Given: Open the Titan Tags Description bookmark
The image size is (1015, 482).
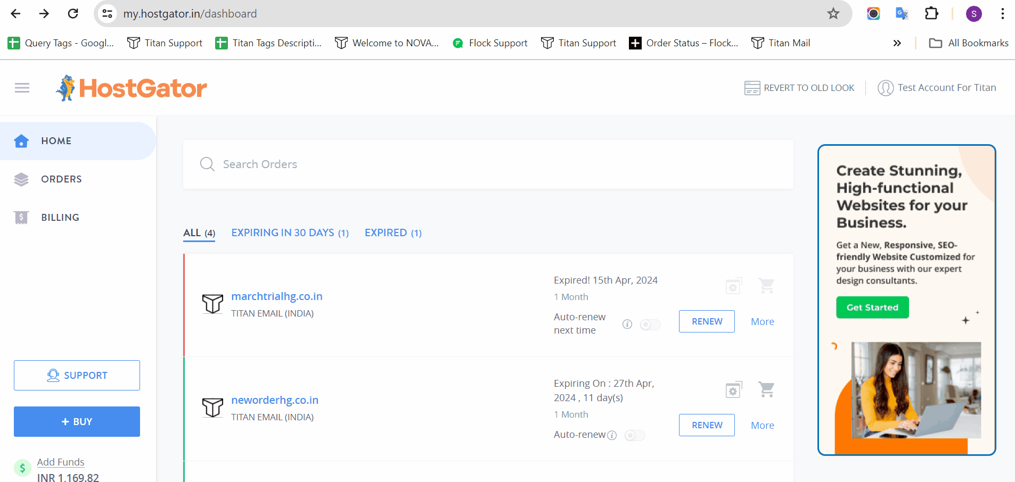Looking at the screenshot, I should [x=268, y=43].
